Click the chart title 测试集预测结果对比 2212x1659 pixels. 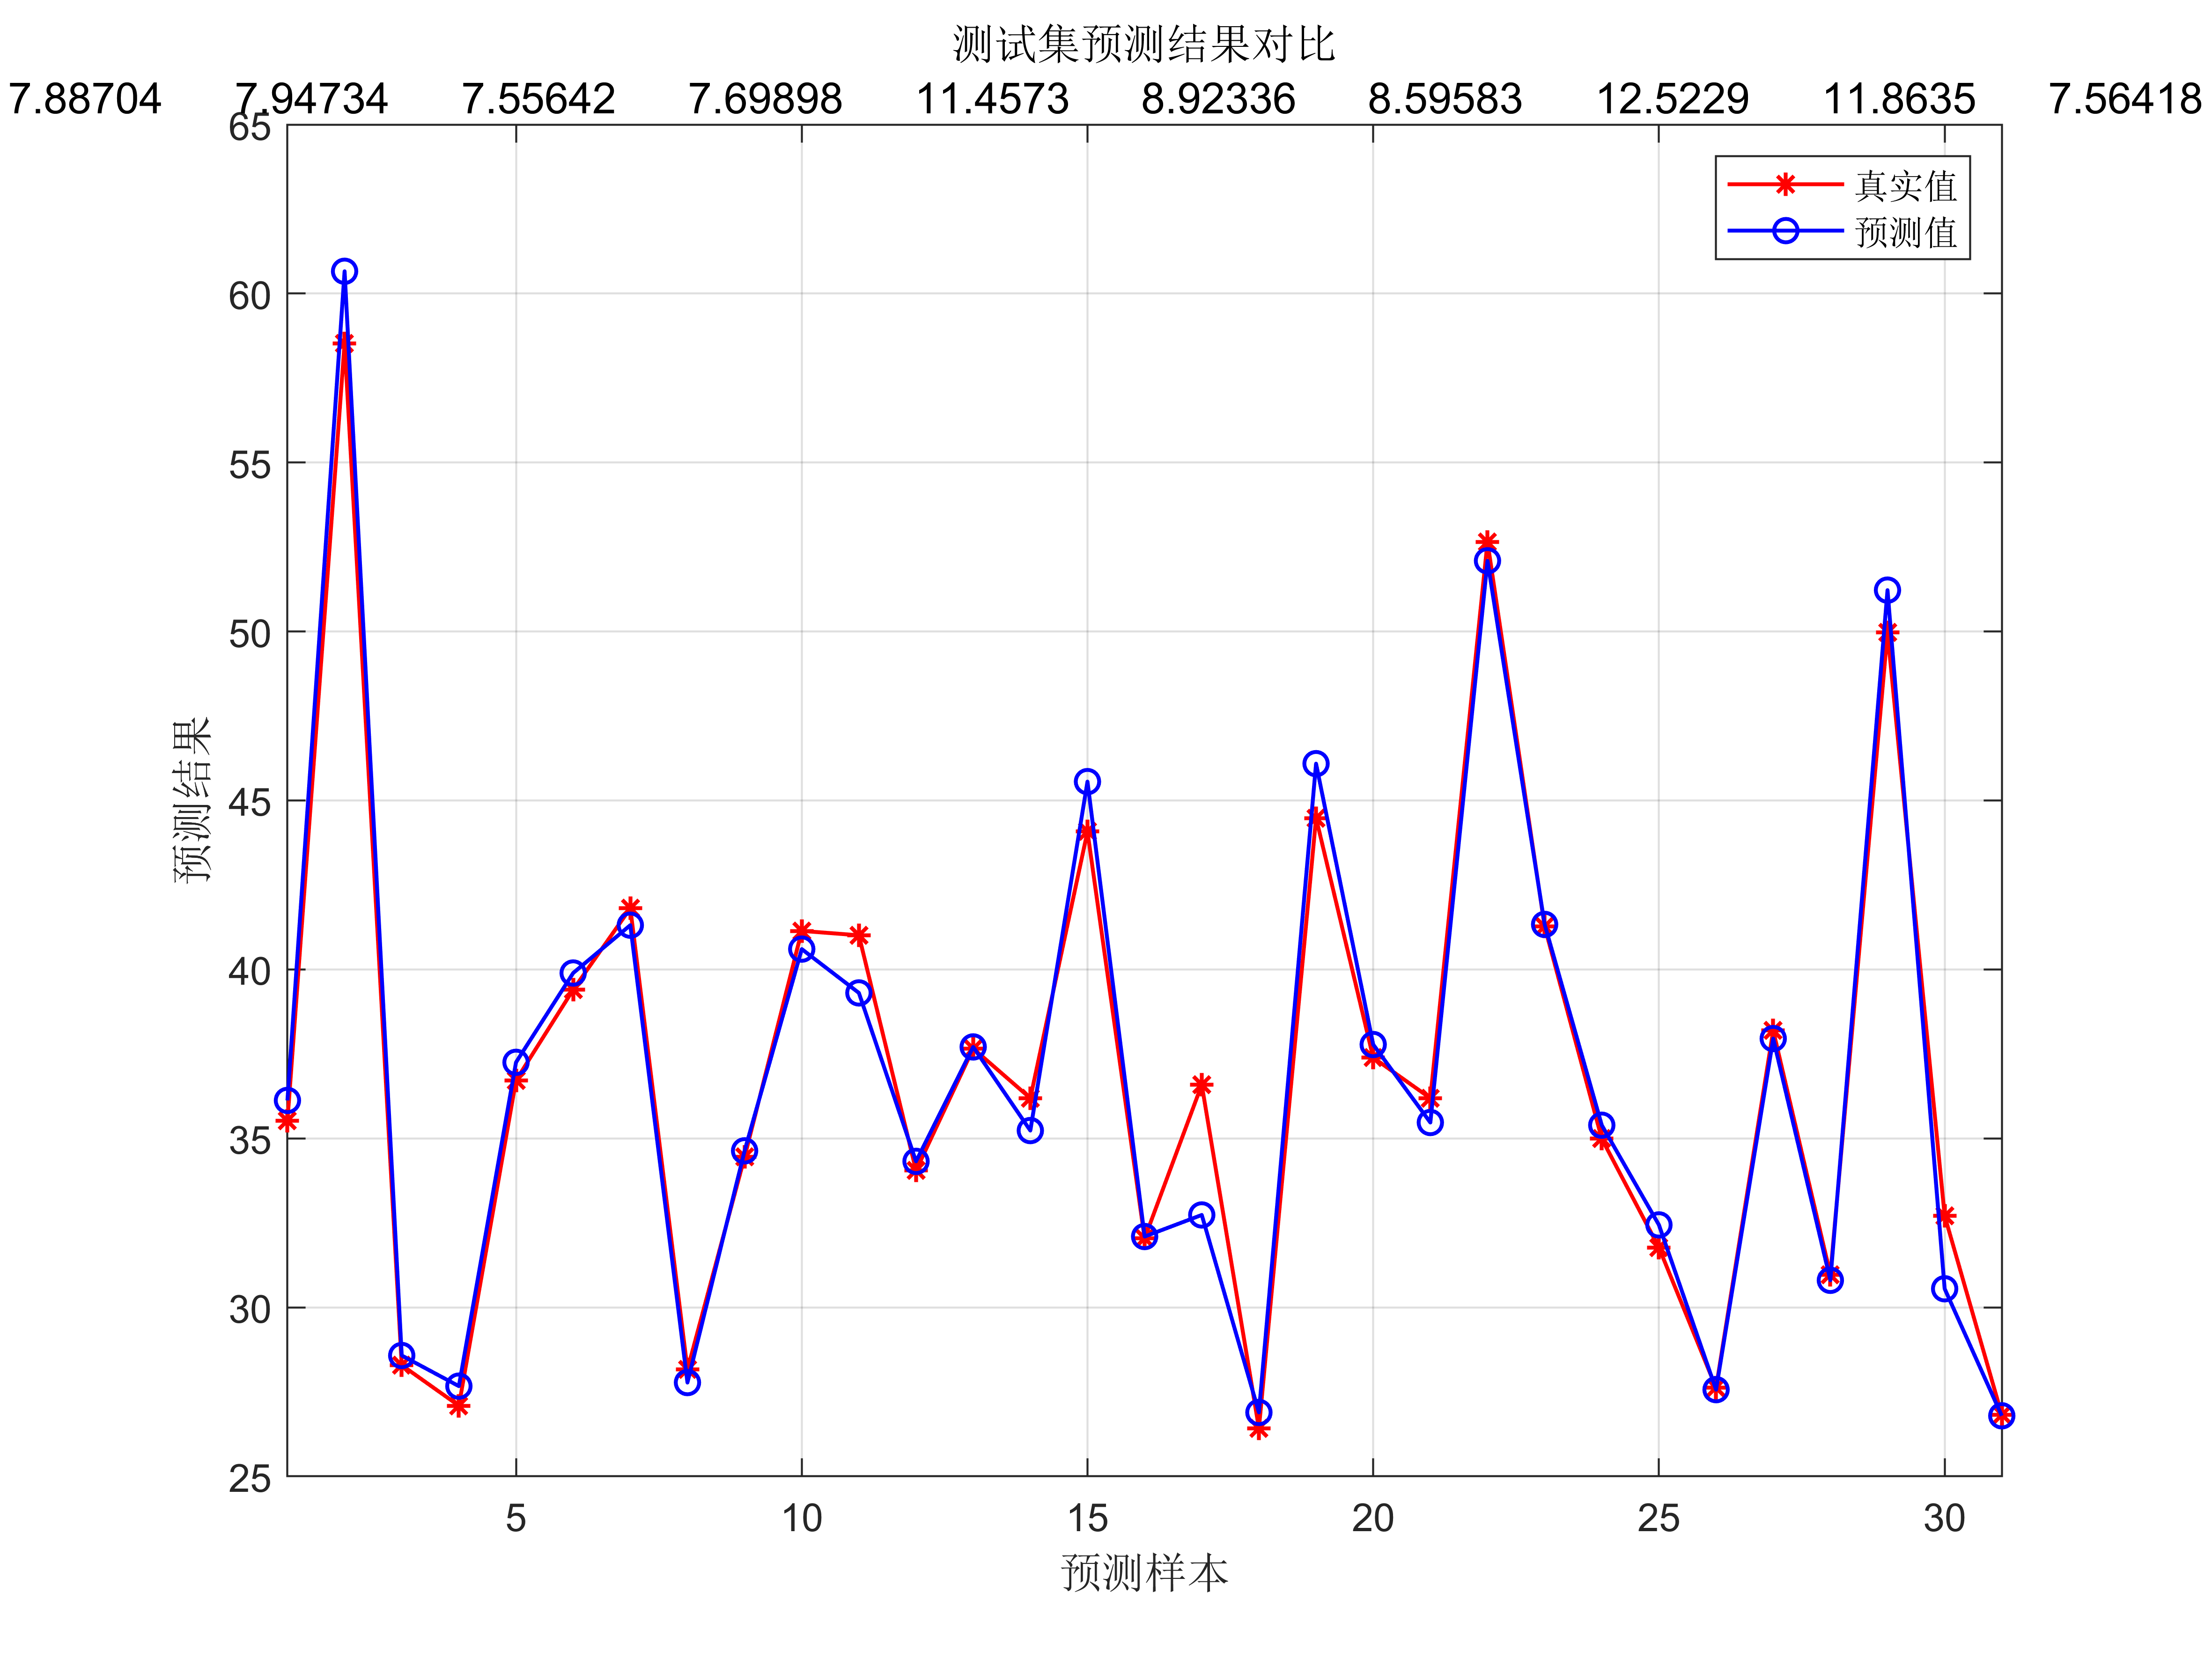(1143, 44)
